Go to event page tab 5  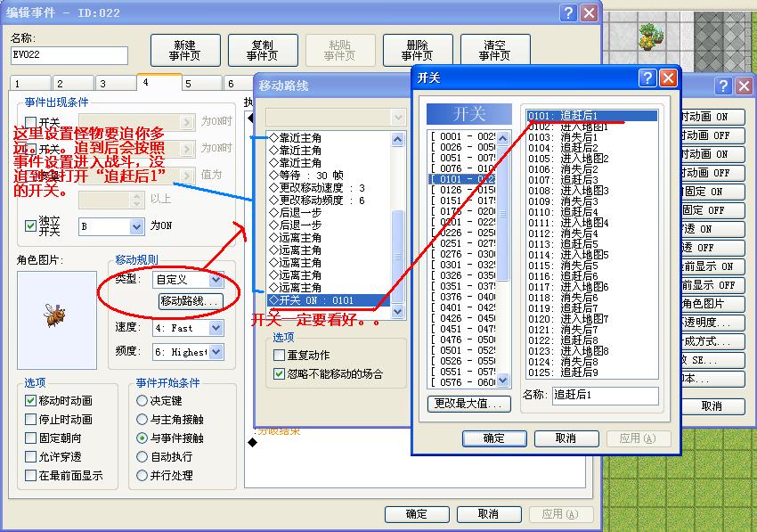201,83
